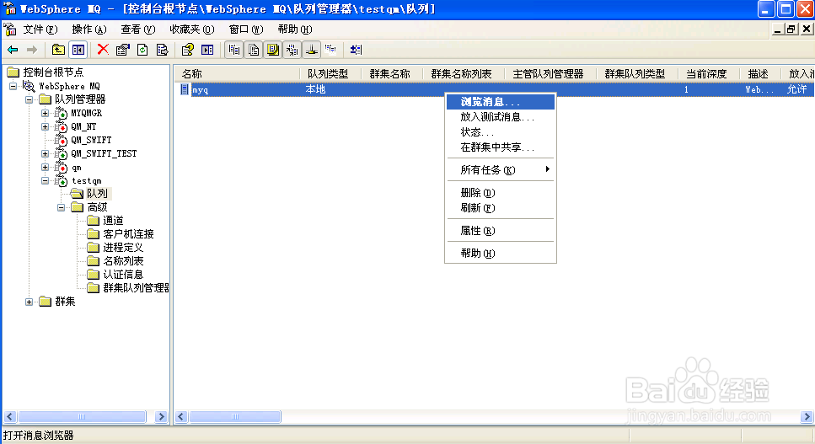Collapse the testqm queue manager node
The width and height of the screenshot is (815, 444).
pyautogui.click(x=46, y=180)
